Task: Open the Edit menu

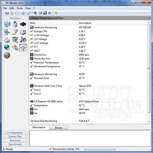Action: coord(12,8)
